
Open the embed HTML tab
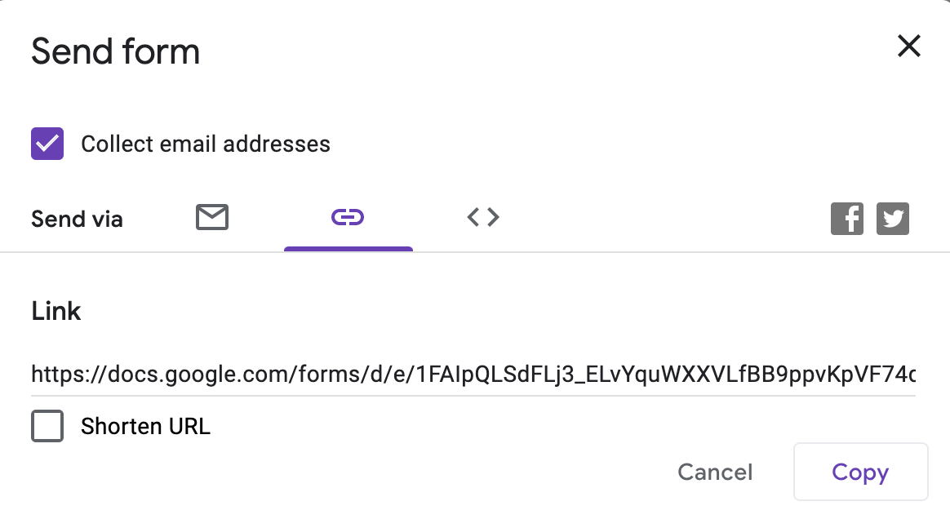coord(483,217)
